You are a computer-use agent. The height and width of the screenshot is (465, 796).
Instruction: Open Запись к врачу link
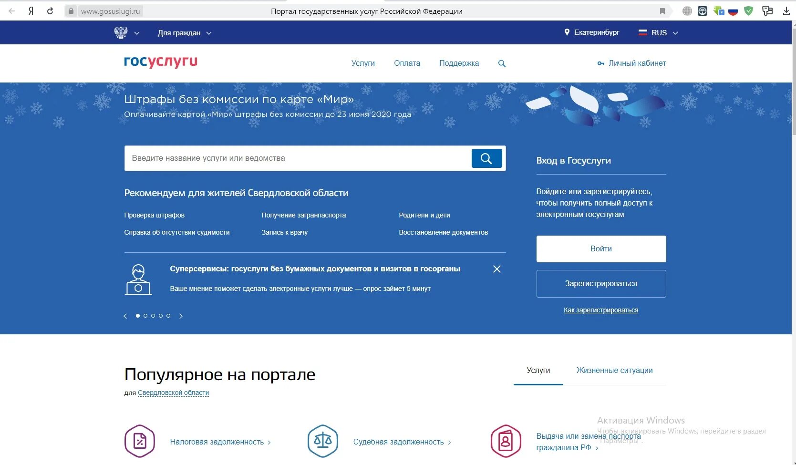click(x=284, y=232)
